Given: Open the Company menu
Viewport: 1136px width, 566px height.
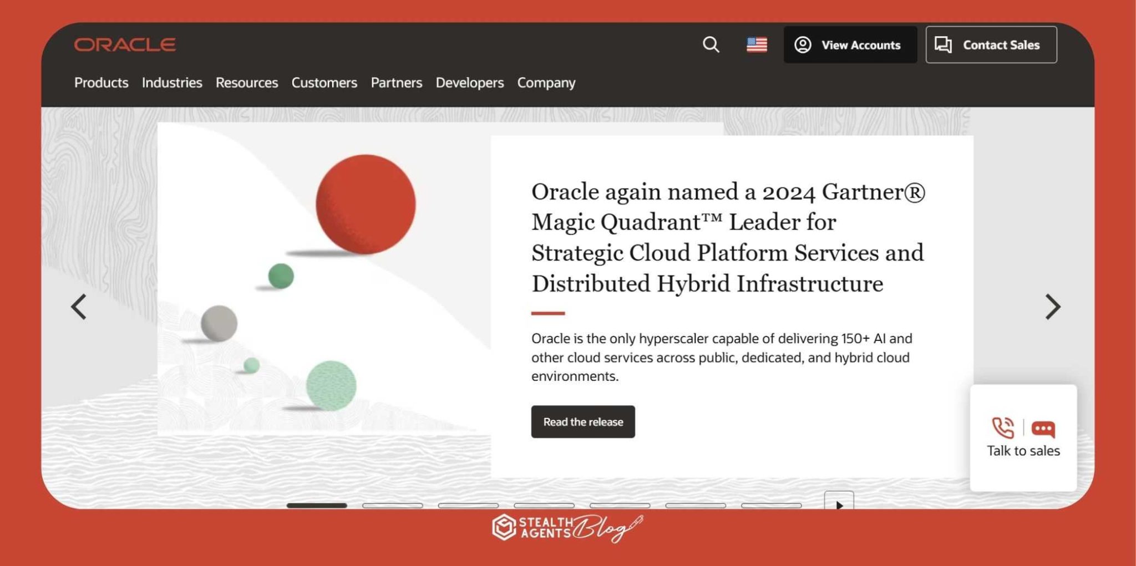Looking at the screenshot, I should click(546, 83).
